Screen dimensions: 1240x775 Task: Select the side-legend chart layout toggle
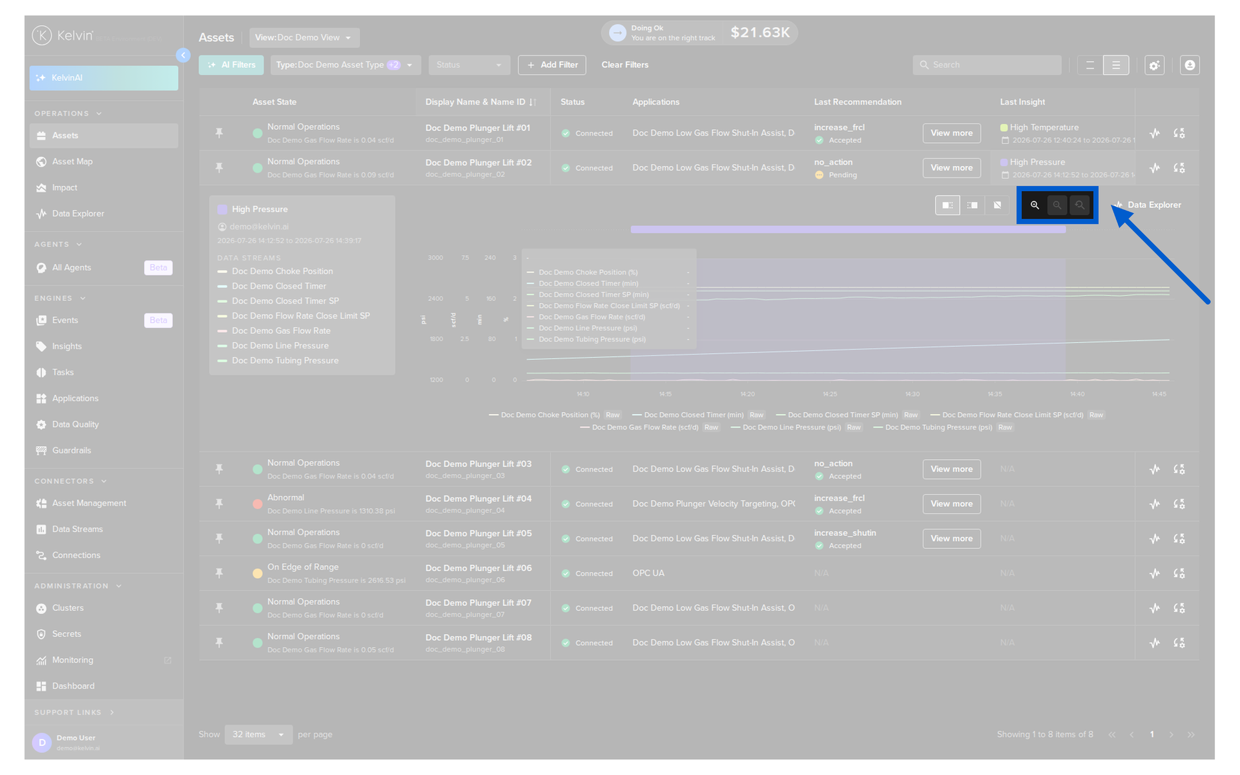tap(947, 205)
